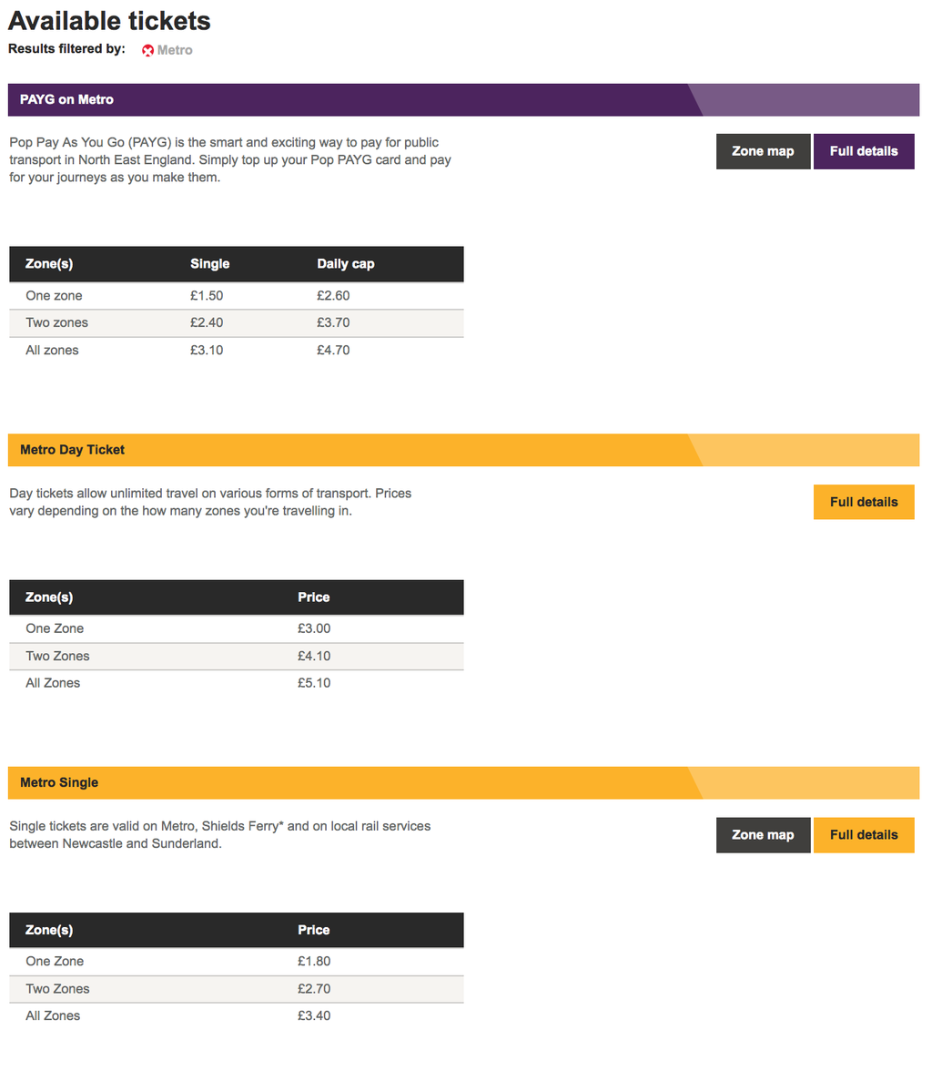Open Full details for Metro Single

tap(864, 835)
